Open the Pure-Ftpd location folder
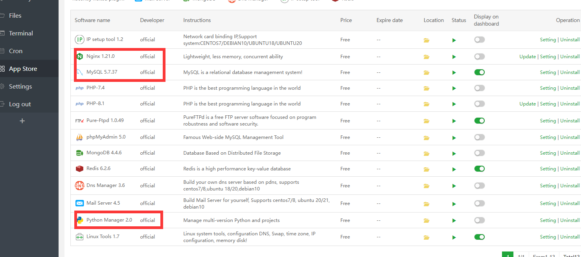581x257 pixels. [427, 121]
